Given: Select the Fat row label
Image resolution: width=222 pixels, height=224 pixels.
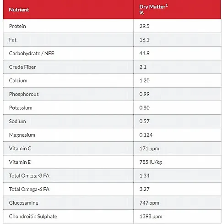Looking at the screenshot, I should coord(13,40).
